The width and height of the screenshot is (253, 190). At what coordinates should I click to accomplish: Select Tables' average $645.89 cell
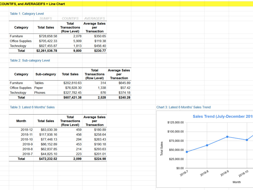(x=124, y=83)
